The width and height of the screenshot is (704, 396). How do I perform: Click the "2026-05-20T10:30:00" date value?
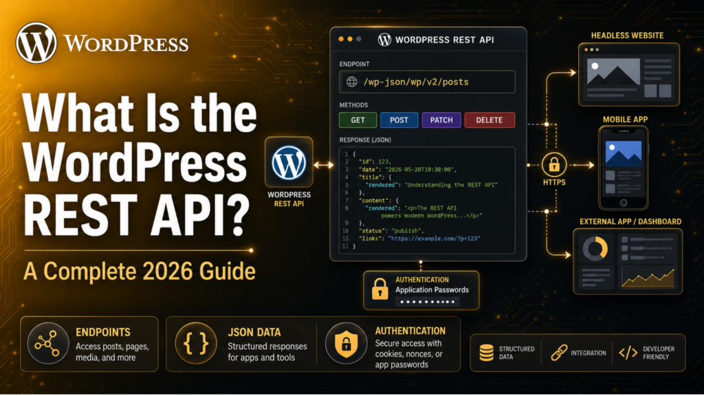click(x=420, y=169)
